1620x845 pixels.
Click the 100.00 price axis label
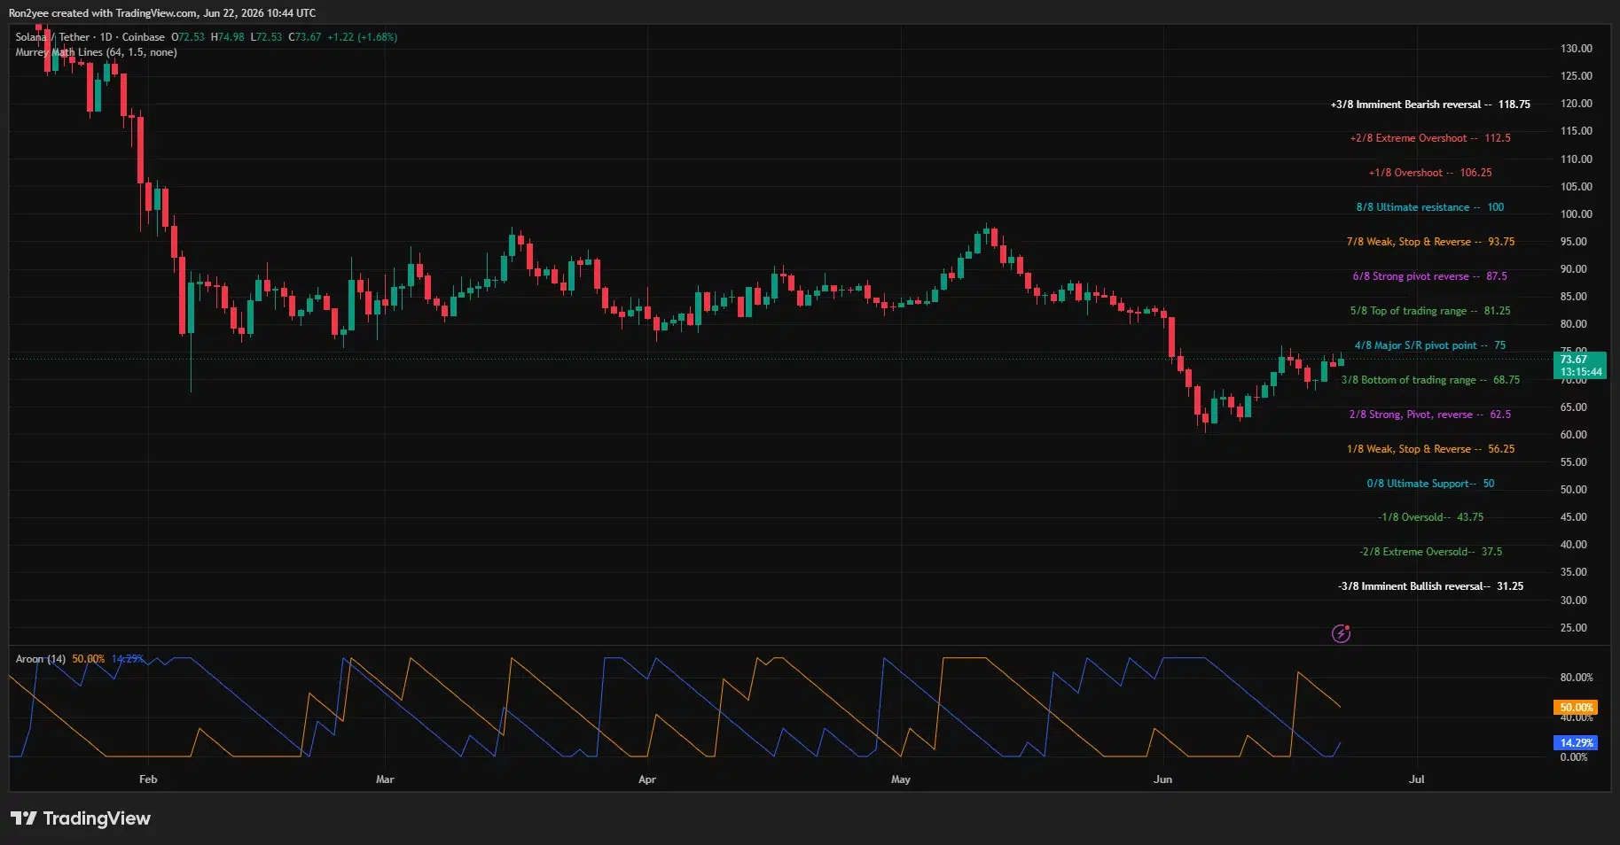[x=1577, y=214]
